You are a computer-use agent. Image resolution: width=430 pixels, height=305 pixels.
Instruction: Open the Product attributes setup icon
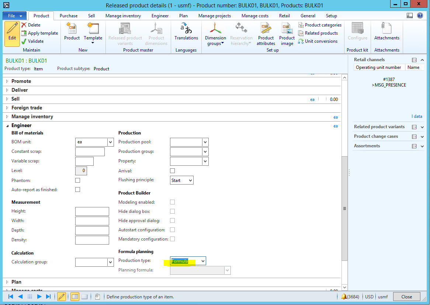point(266,29)
